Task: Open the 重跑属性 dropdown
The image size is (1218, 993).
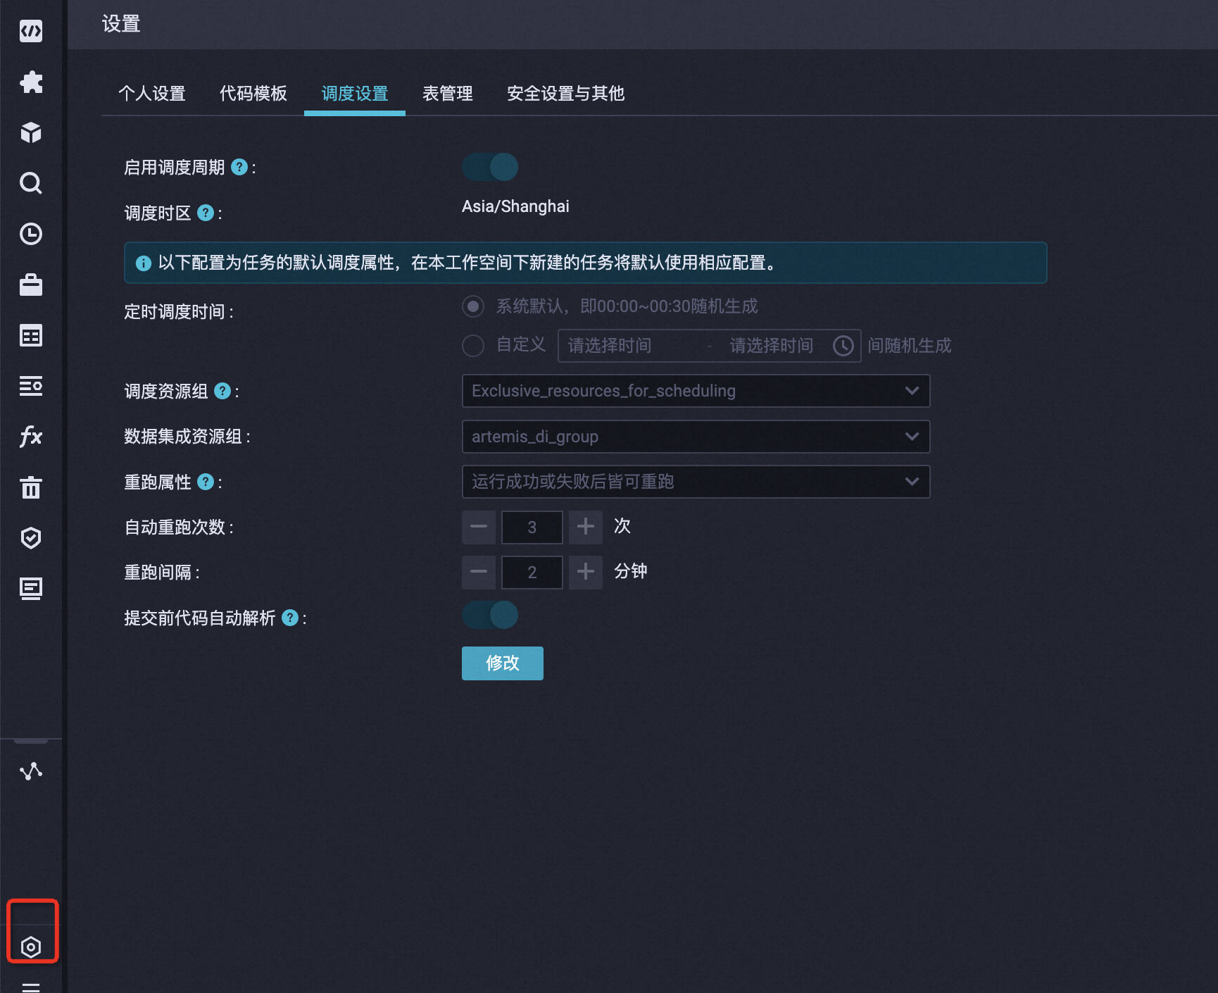Action: click(696, 482)
